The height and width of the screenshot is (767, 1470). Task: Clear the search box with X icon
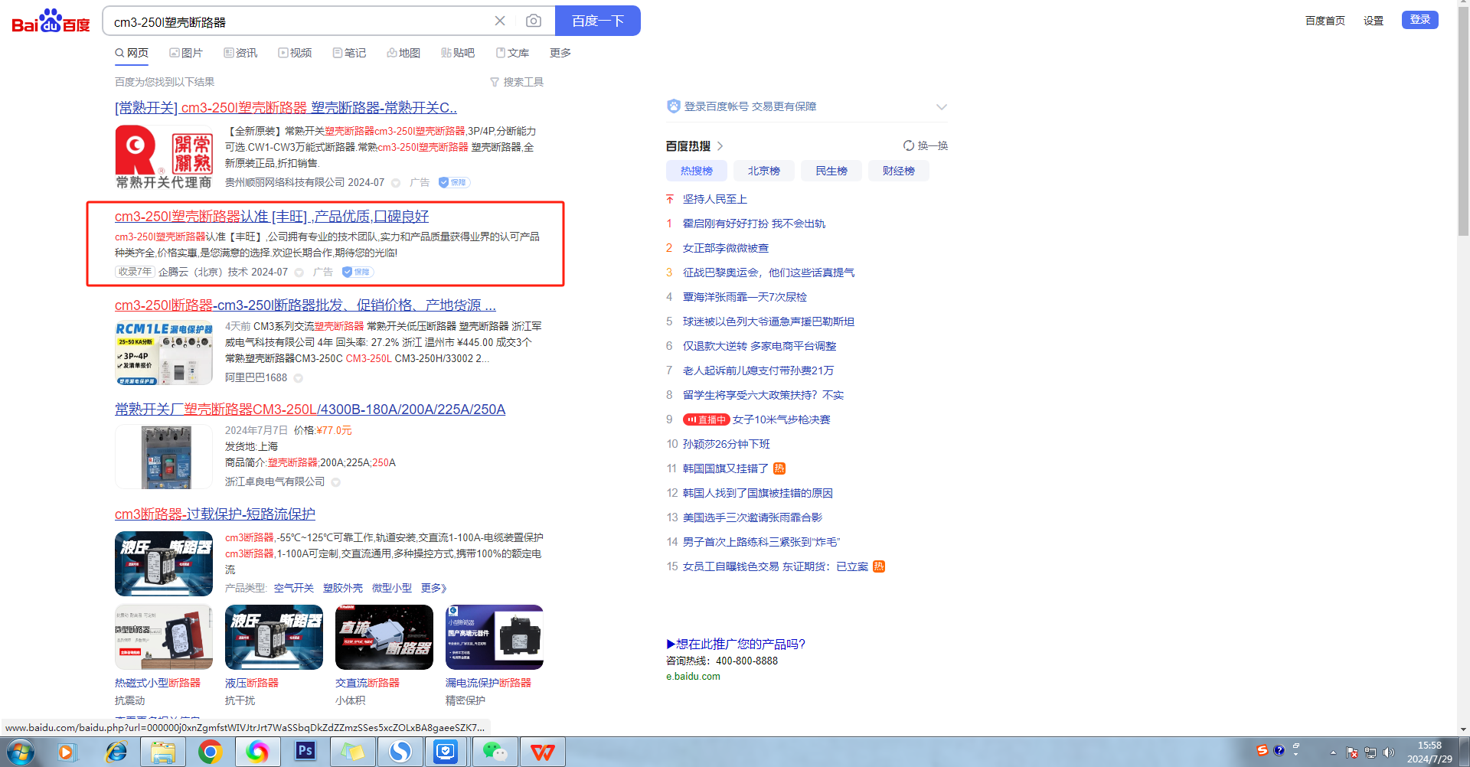pos(500,21)
